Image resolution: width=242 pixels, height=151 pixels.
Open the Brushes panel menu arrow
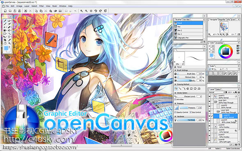pos(204,20)
